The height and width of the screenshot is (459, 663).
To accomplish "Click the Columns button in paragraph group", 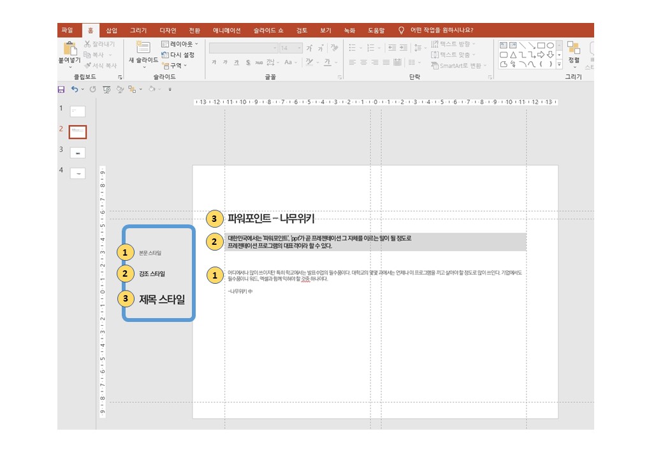I will click(412, 62).
